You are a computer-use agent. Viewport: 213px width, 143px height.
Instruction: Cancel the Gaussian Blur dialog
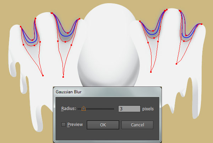click(137, 125)
